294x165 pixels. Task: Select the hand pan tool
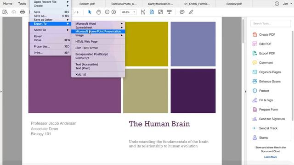[98, 12]
